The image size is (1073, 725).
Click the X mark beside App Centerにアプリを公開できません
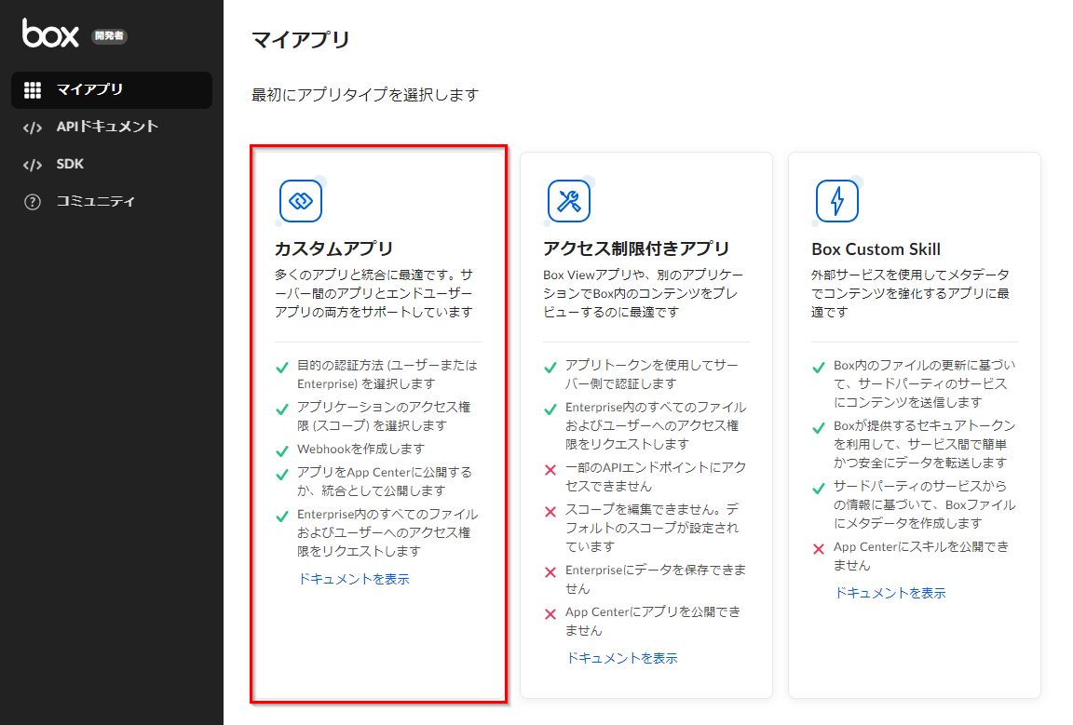pyautogui.click(x=550, y=614)
